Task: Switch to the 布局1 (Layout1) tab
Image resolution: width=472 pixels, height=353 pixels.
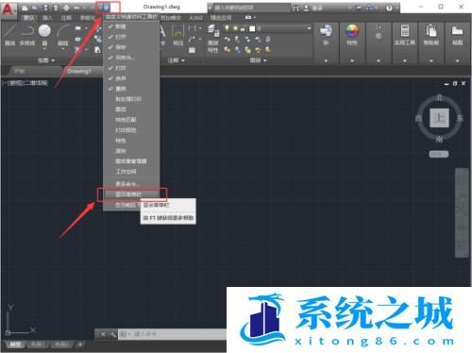Action: [38, 345]
